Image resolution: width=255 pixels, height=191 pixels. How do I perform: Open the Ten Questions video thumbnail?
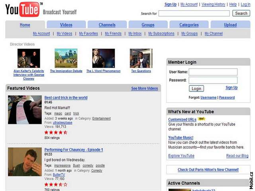[141, 58]
